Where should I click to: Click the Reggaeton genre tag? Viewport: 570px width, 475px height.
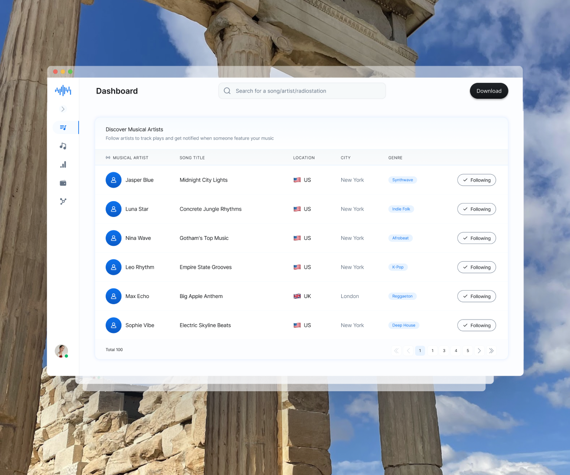tap(402, 296)
